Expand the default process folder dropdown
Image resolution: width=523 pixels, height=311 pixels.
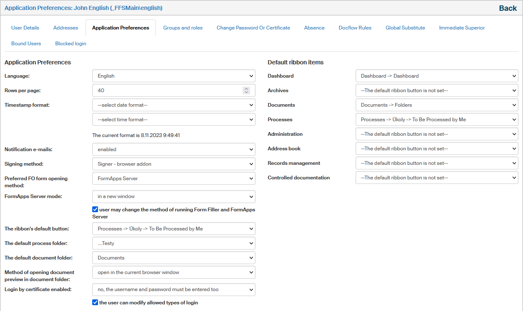174,243
